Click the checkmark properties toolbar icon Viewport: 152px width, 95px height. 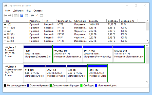pyautogui.click(x=37, y=15)
